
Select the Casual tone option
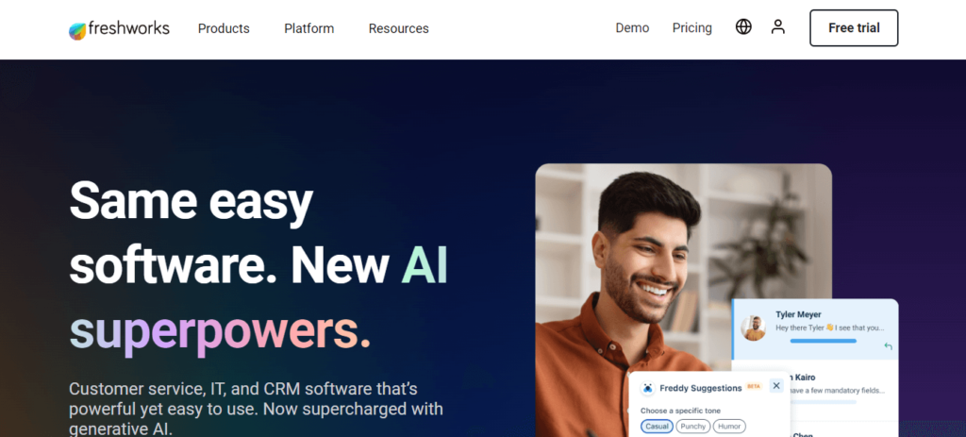click(x=657, y=426)
